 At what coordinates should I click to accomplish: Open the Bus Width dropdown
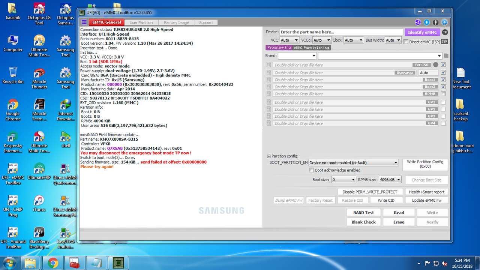(x=393, y=40)
